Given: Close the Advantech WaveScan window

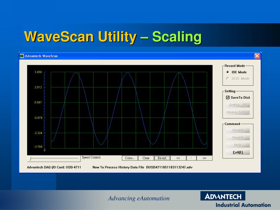Looking at the screenshot, I should point(257,56).
